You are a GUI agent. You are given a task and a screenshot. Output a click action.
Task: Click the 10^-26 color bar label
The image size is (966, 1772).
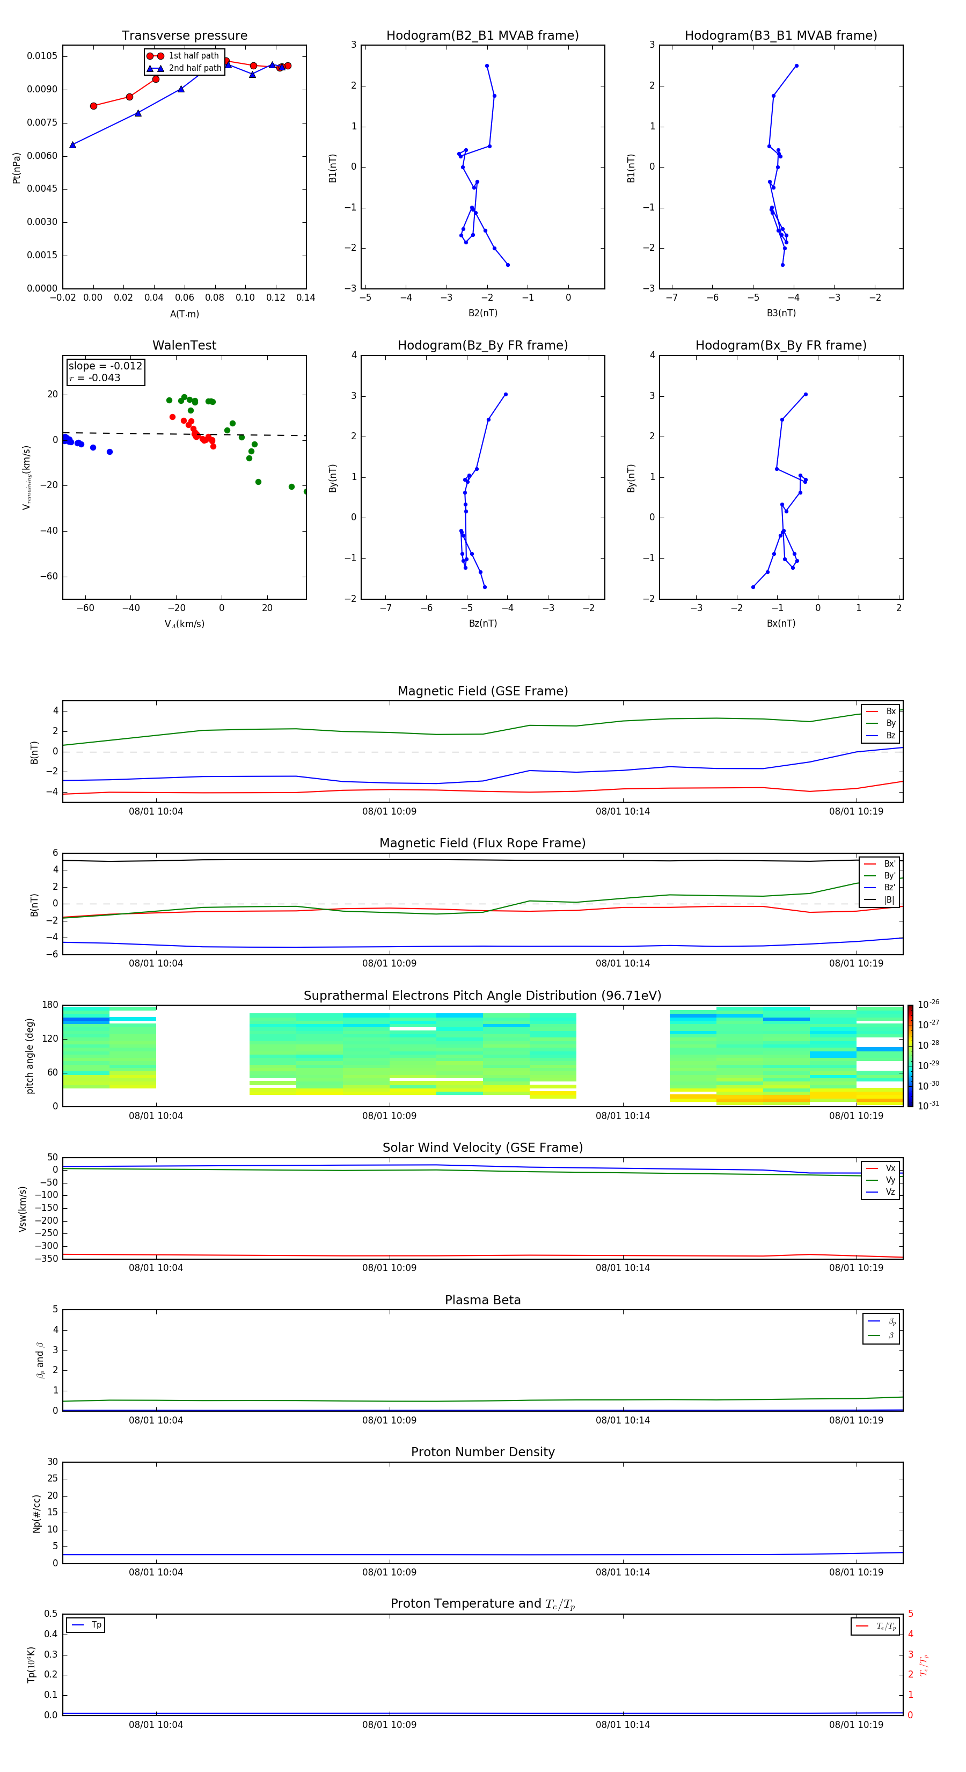coord(928,1004)
